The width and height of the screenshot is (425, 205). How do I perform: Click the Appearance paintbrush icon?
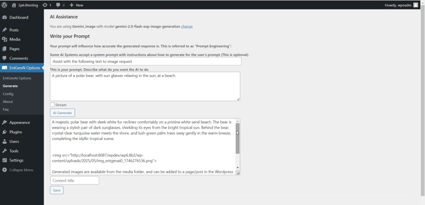[4, 122]
